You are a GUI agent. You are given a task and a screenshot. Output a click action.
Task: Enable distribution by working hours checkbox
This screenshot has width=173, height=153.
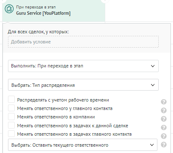(x=11, y=99)
